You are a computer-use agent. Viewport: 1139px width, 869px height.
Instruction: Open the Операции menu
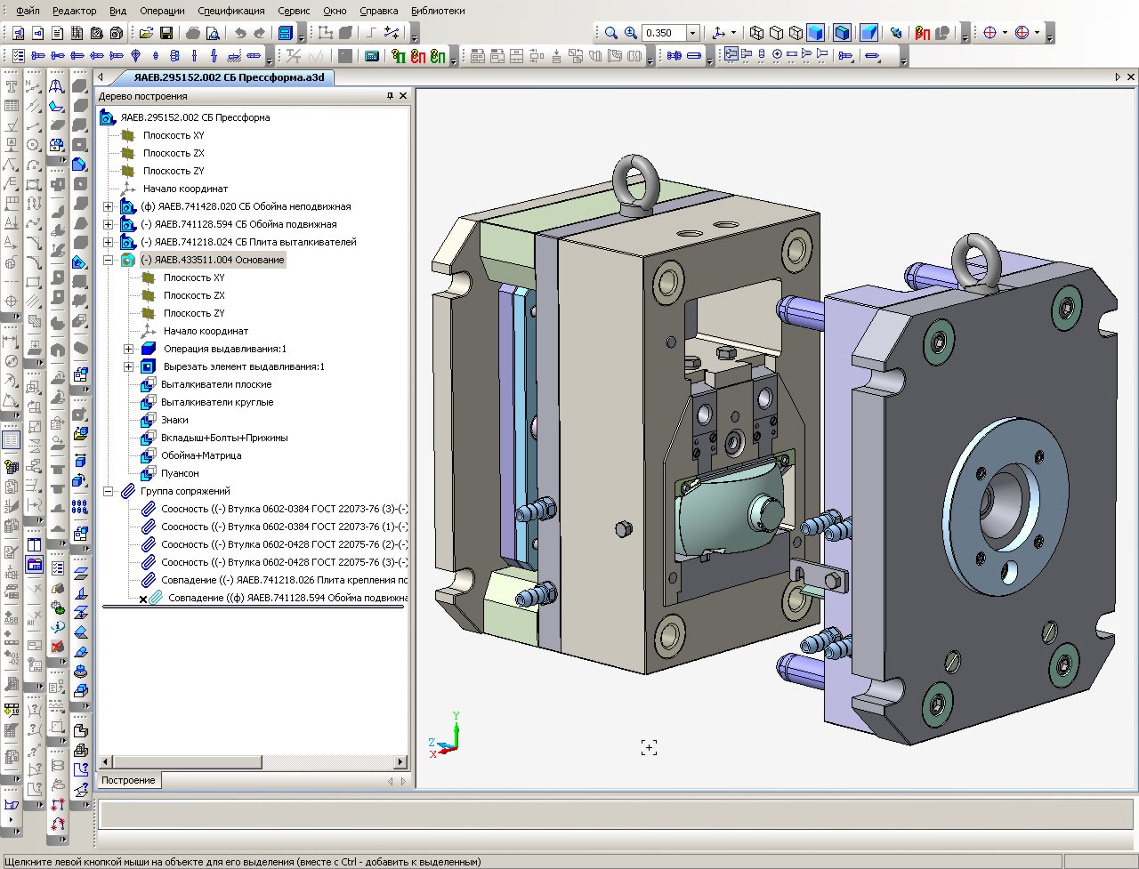click(161, 11)
